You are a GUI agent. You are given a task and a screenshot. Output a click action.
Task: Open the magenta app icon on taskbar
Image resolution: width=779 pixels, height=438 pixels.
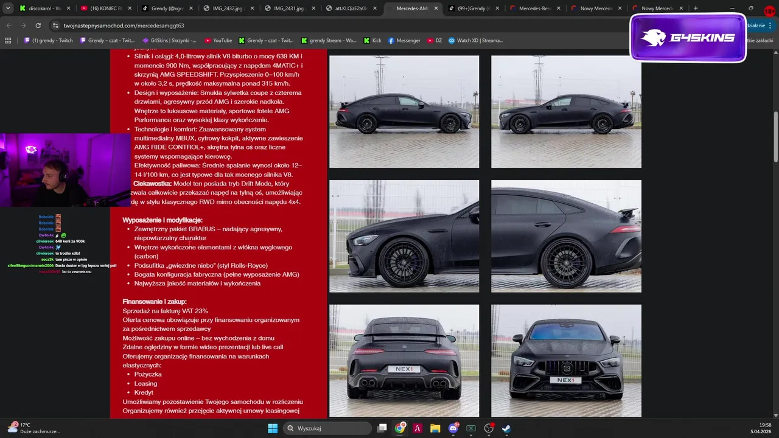[x=417, y=428]
